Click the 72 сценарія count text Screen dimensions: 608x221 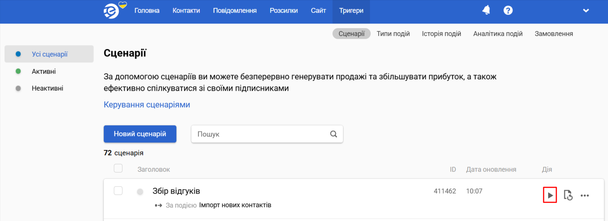pyautogui.click(x=124, y=153)
